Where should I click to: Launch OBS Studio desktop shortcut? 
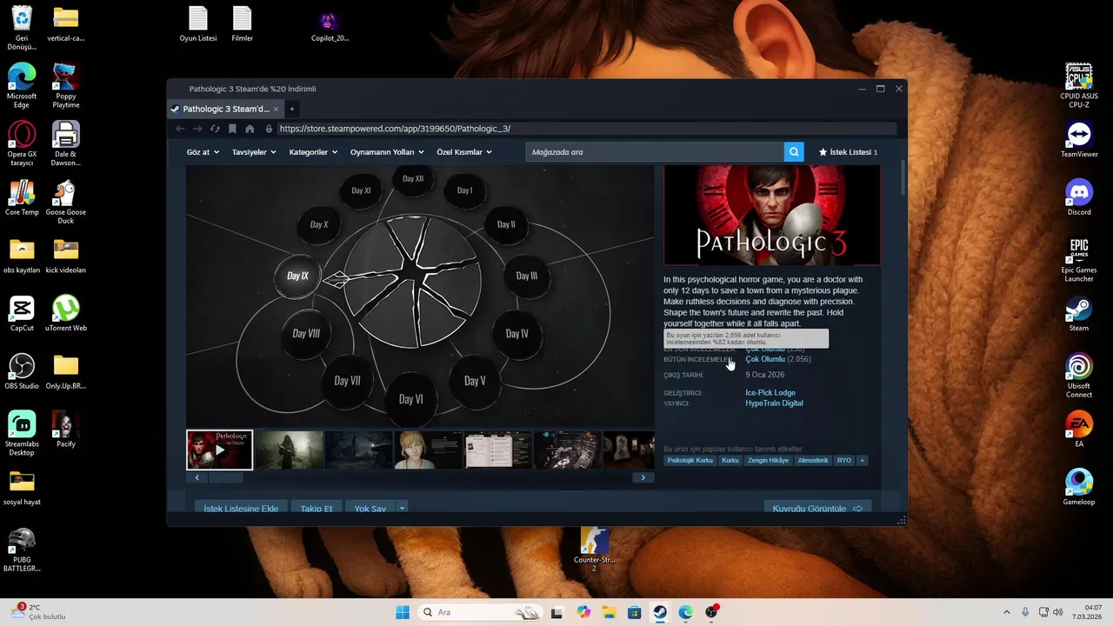click(x=22, y=371)
